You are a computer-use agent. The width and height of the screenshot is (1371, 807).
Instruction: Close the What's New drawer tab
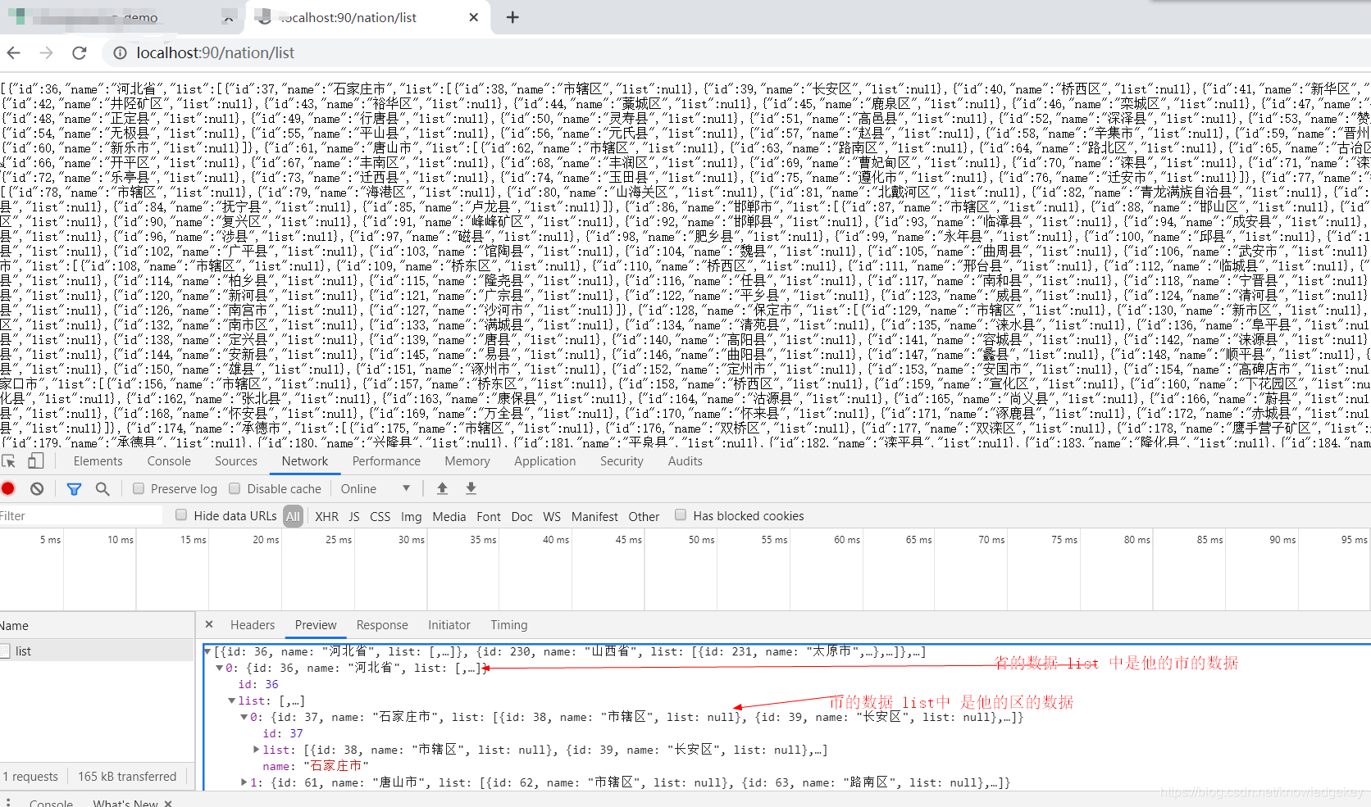(168, 803)
